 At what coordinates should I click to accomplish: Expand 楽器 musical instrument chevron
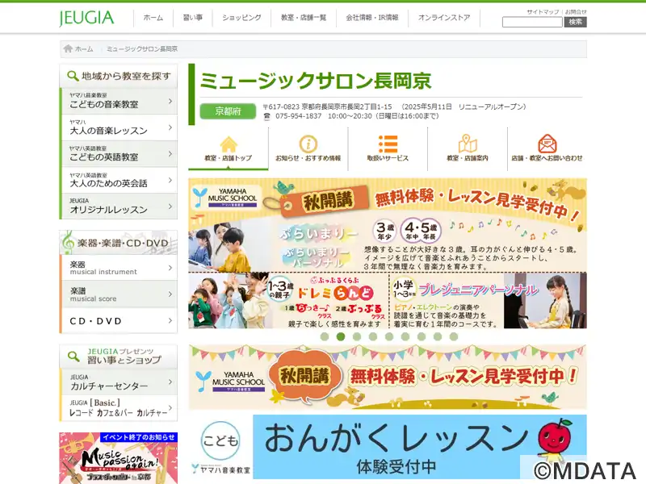click(x=170, y=268)
